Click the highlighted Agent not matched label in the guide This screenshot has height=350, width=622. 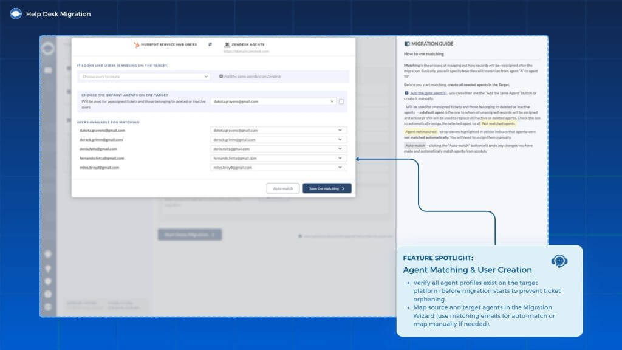420,132
